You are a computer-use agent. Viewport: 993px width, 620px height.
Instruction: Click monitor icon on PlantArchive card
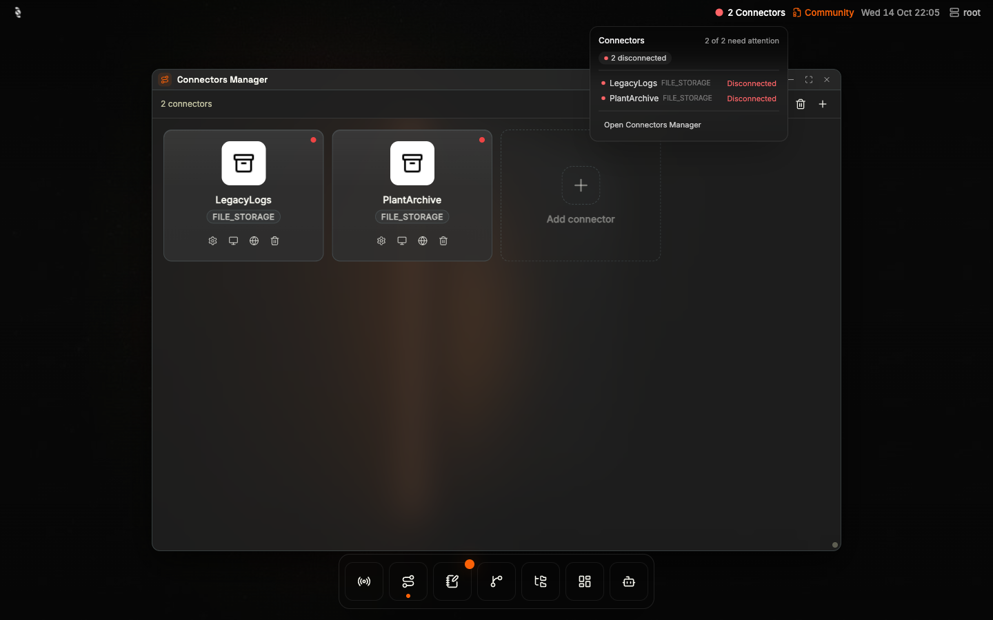tap(402, 241)
